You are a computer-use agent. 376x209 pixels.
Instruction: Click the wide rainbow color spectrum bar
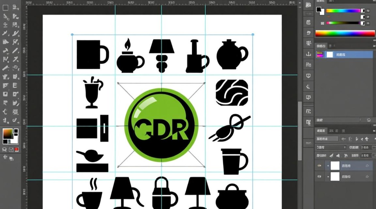click(345, 34)
